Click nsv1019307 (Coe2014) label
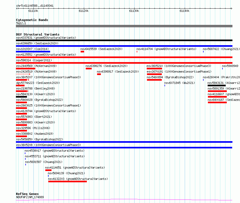240x203 pixels. pos(32,49)
